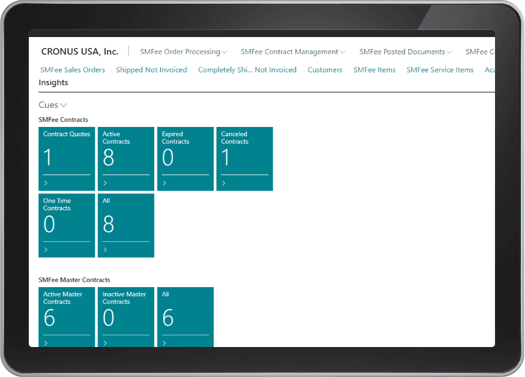Select the Inactive Master Contracts count 0

point(108,318)
